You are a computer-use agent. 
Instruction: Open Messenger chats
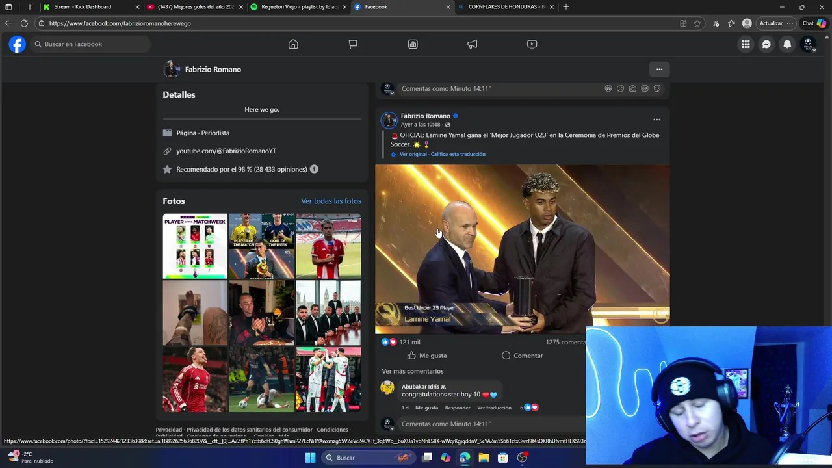(766, 44)
